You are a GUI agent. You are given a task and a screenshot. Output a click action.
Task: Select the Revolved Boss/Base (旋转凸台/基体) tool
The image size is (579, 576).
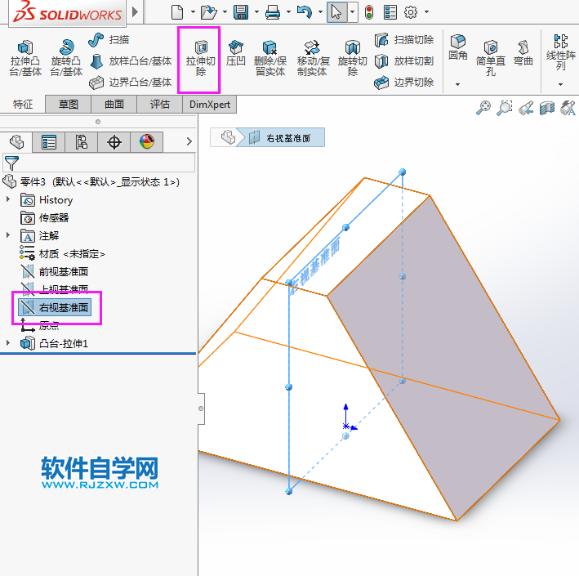pyautogui.click(x=66, y=58)
